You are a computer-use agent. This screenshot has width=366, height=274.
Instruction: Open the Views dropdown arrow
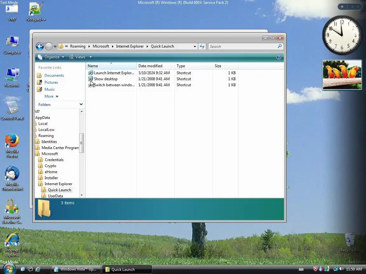tap(91, 57)
